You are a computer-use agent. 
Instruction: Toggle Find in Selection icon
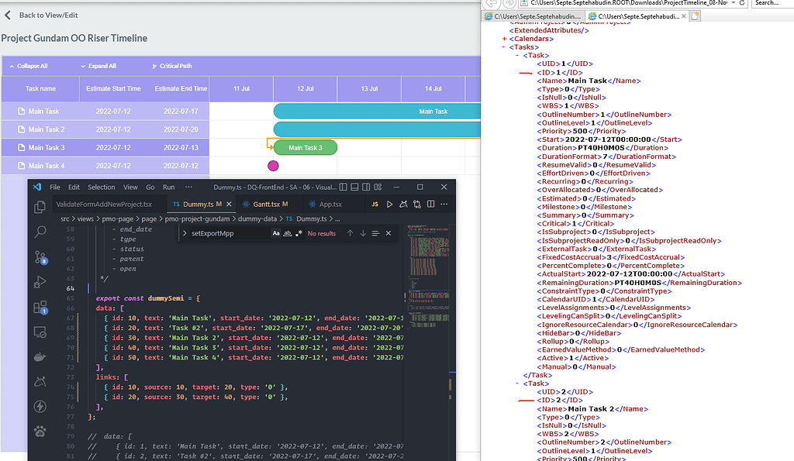tap(376, 233)
